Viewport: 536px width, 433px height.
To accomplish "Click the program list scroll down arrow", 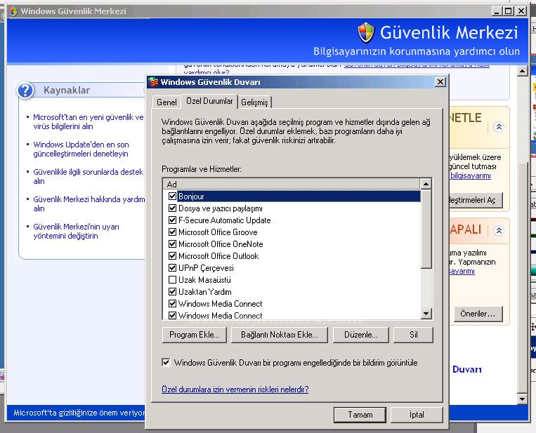I will (x=426, y=314).
